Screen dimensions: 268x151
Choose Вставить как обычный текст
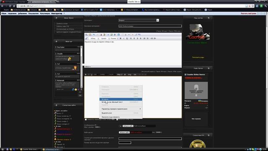pos(121,102)
